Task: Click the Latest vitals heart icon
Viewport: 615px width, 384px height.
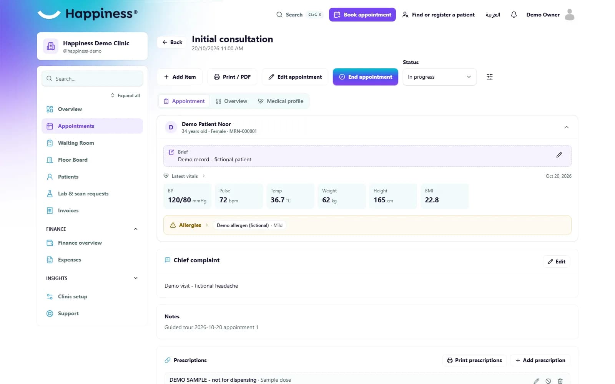Action: tap(166, 176)
